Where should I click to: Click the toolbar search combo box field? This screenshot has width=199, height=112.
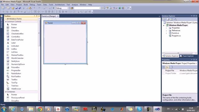pos(87,8)
